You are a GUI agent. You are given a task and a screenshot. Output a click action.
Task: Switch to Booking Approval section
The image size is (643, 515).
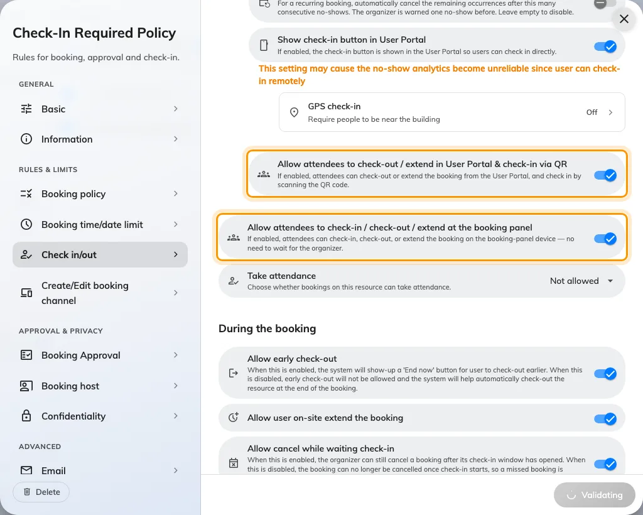tap(100, 355)
